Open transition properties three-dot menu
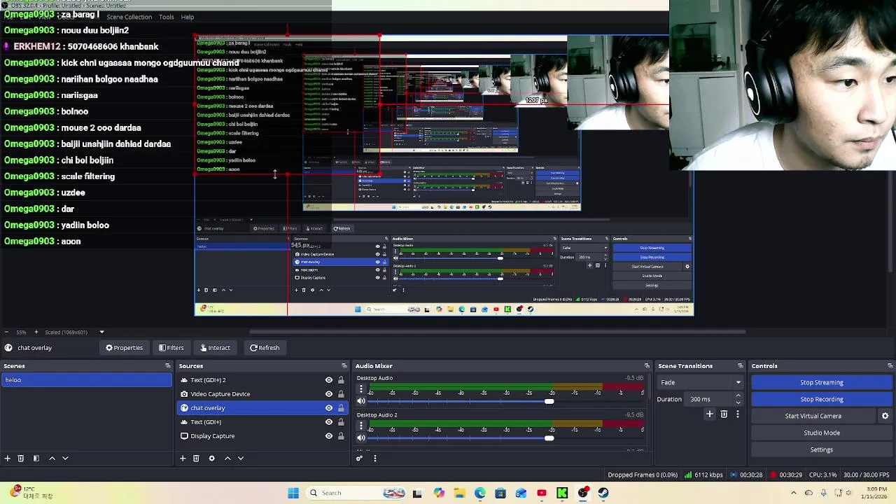Screen dimensions: 896x504 pyautogui.click(x=737, y=414)
